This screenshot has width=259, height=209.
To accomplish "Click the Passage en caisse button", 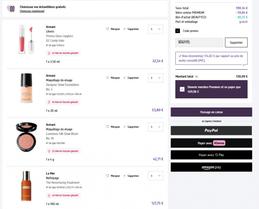I will click(211, 112).
